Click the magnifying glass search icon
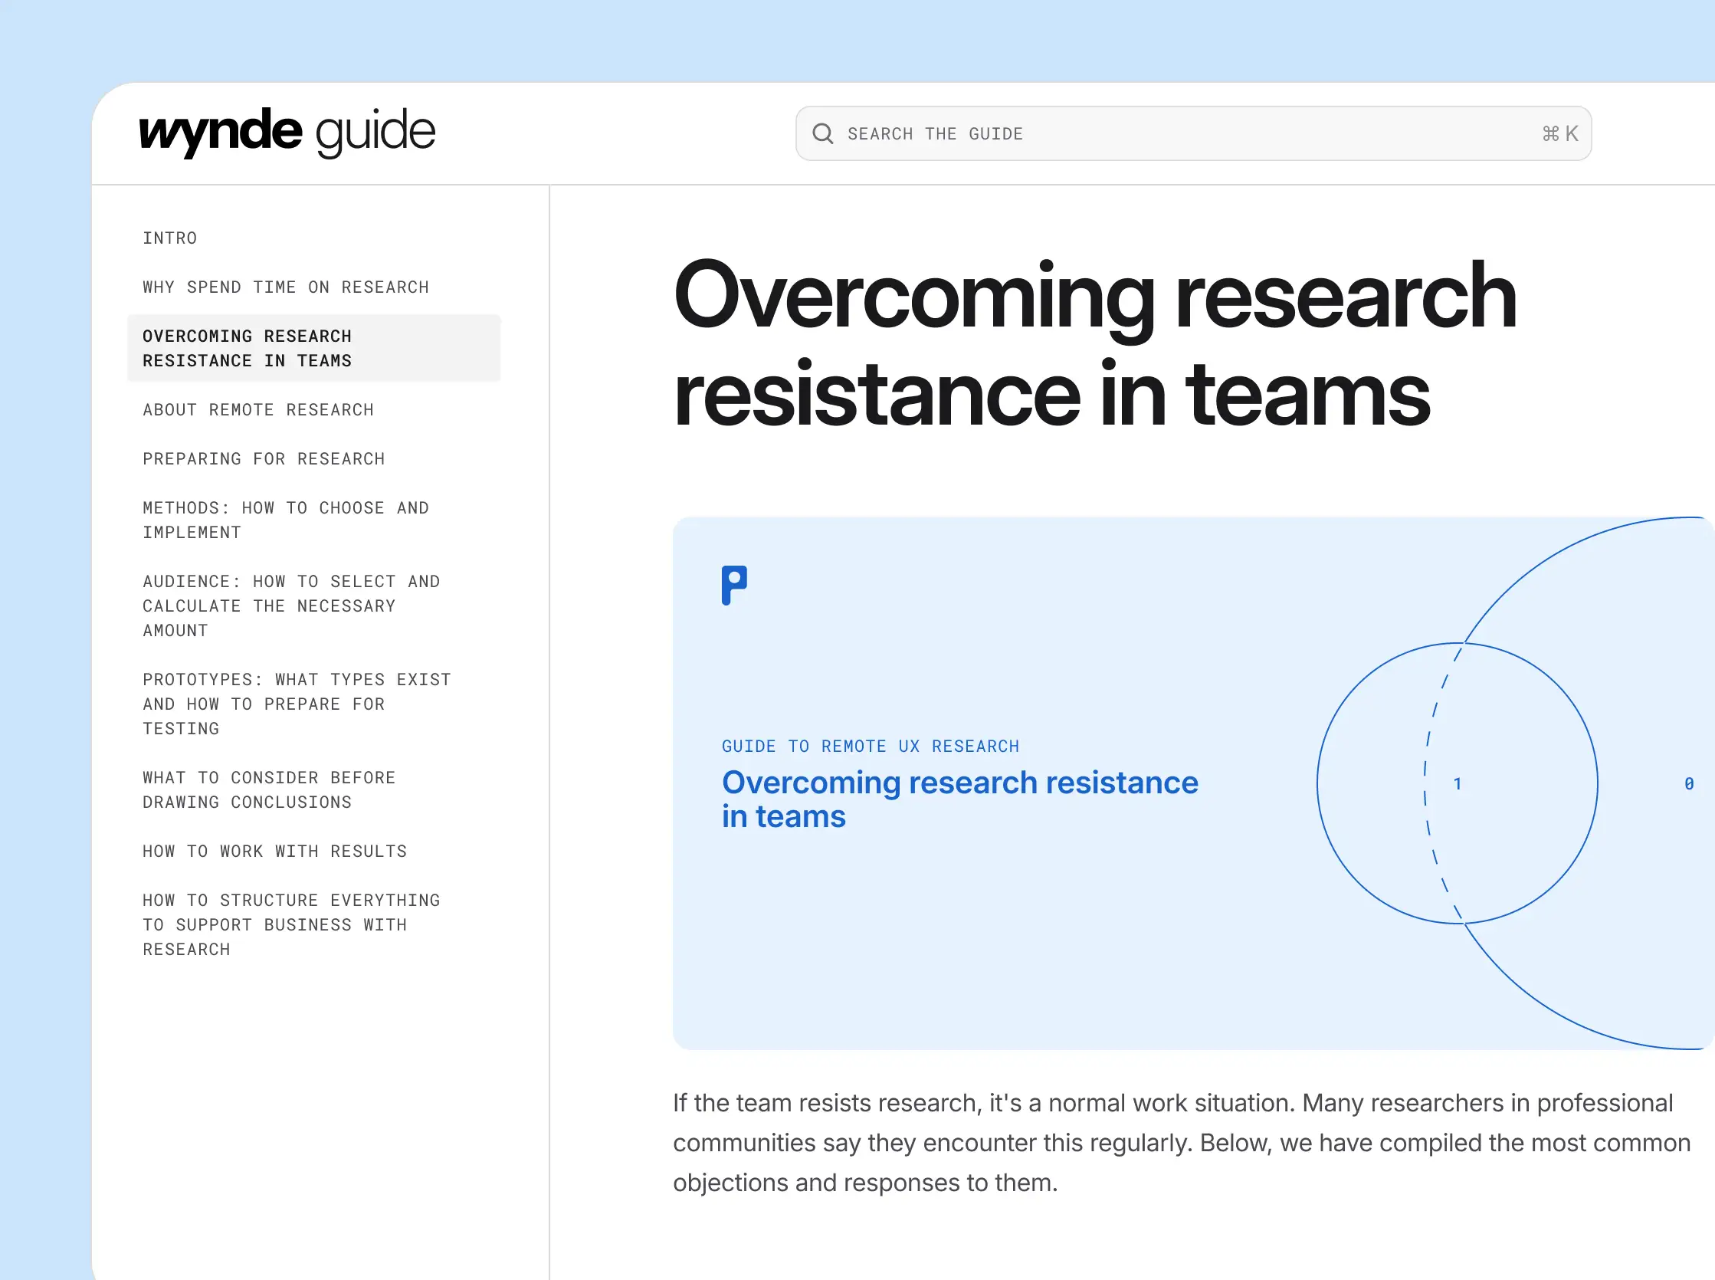 point(823,134)
